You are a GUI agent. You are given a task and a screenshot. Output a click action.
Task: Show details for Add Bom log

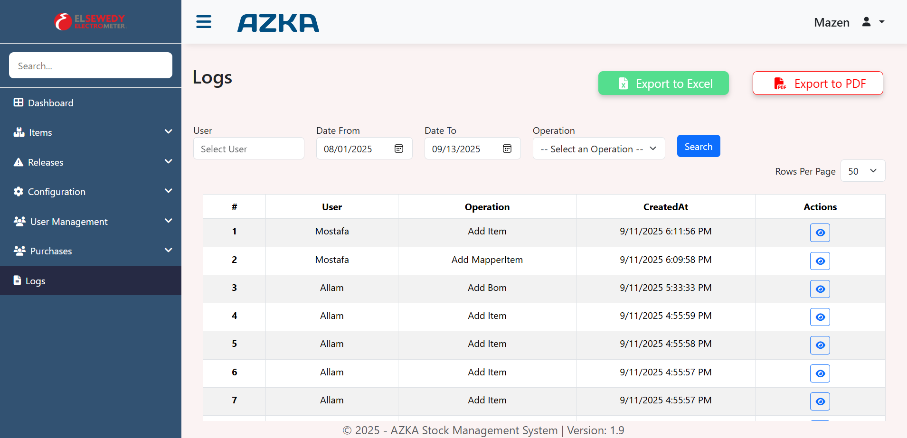(820, 289)
